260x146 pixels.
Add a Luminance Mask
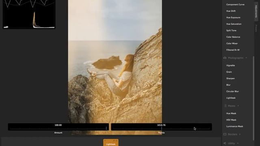234,126
